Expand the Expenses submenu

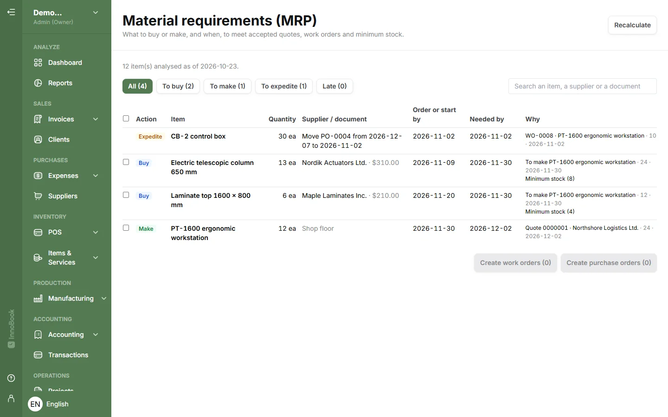96,176
